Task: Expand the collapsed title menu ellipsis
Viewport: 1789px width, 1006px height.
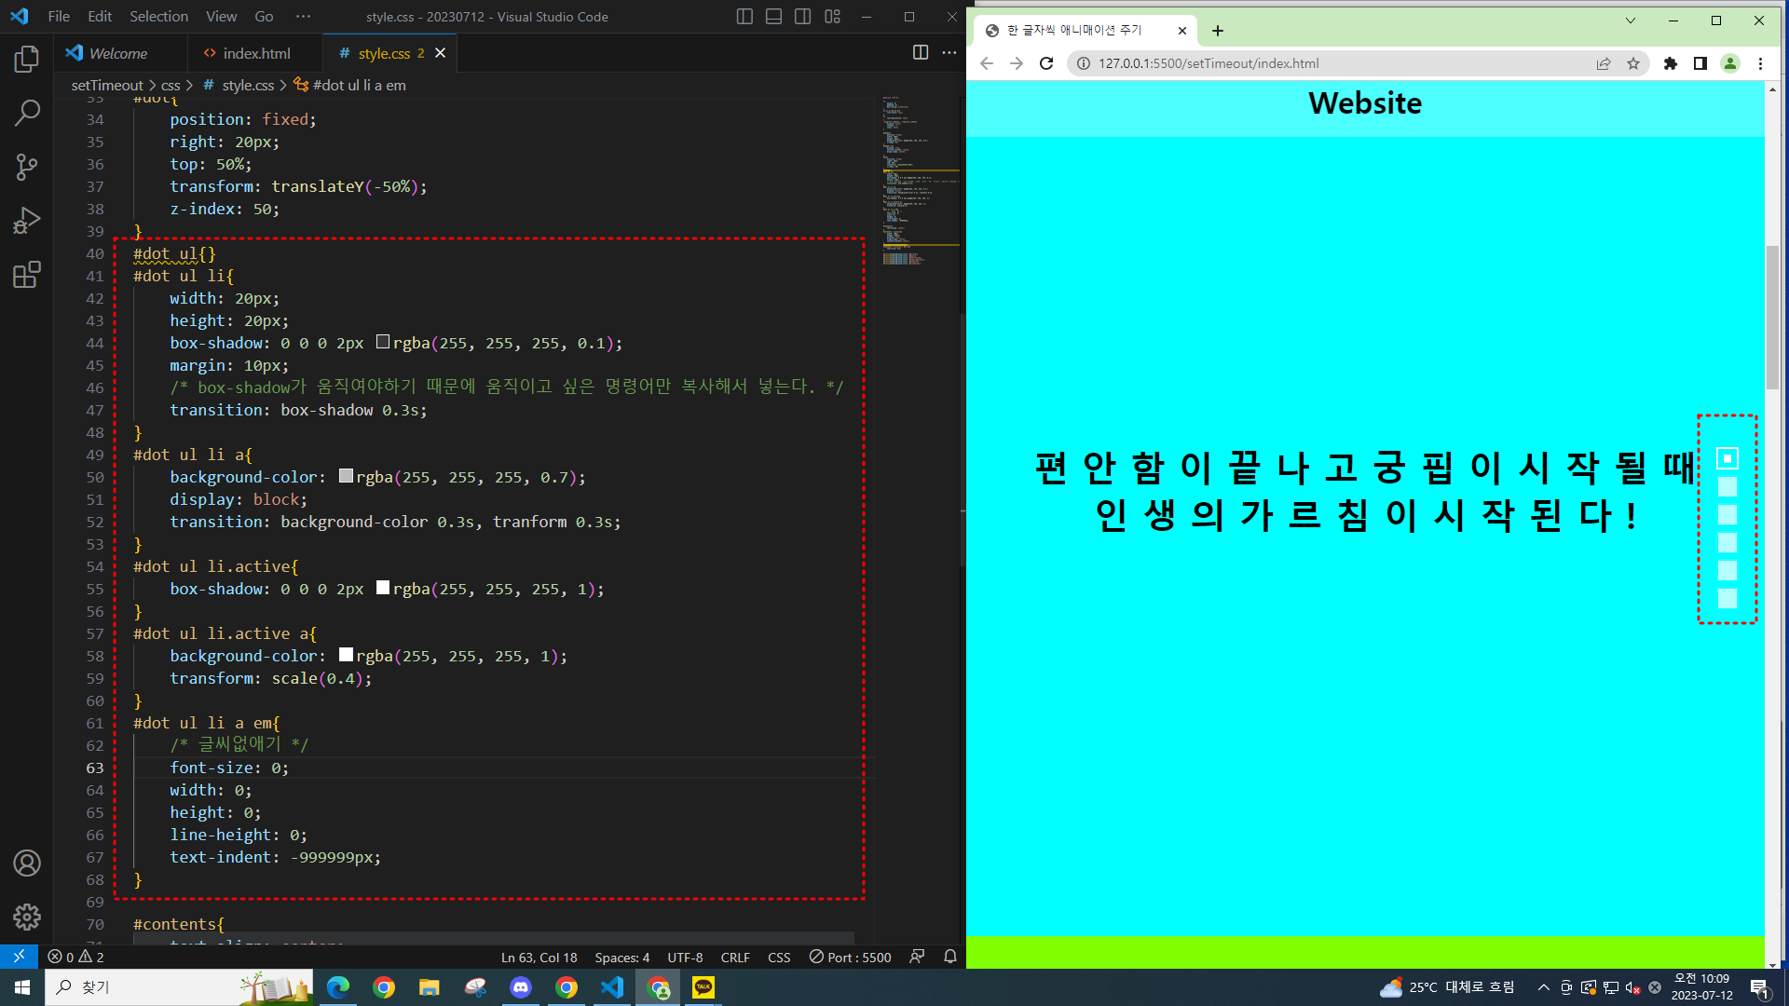Action: 303,17
